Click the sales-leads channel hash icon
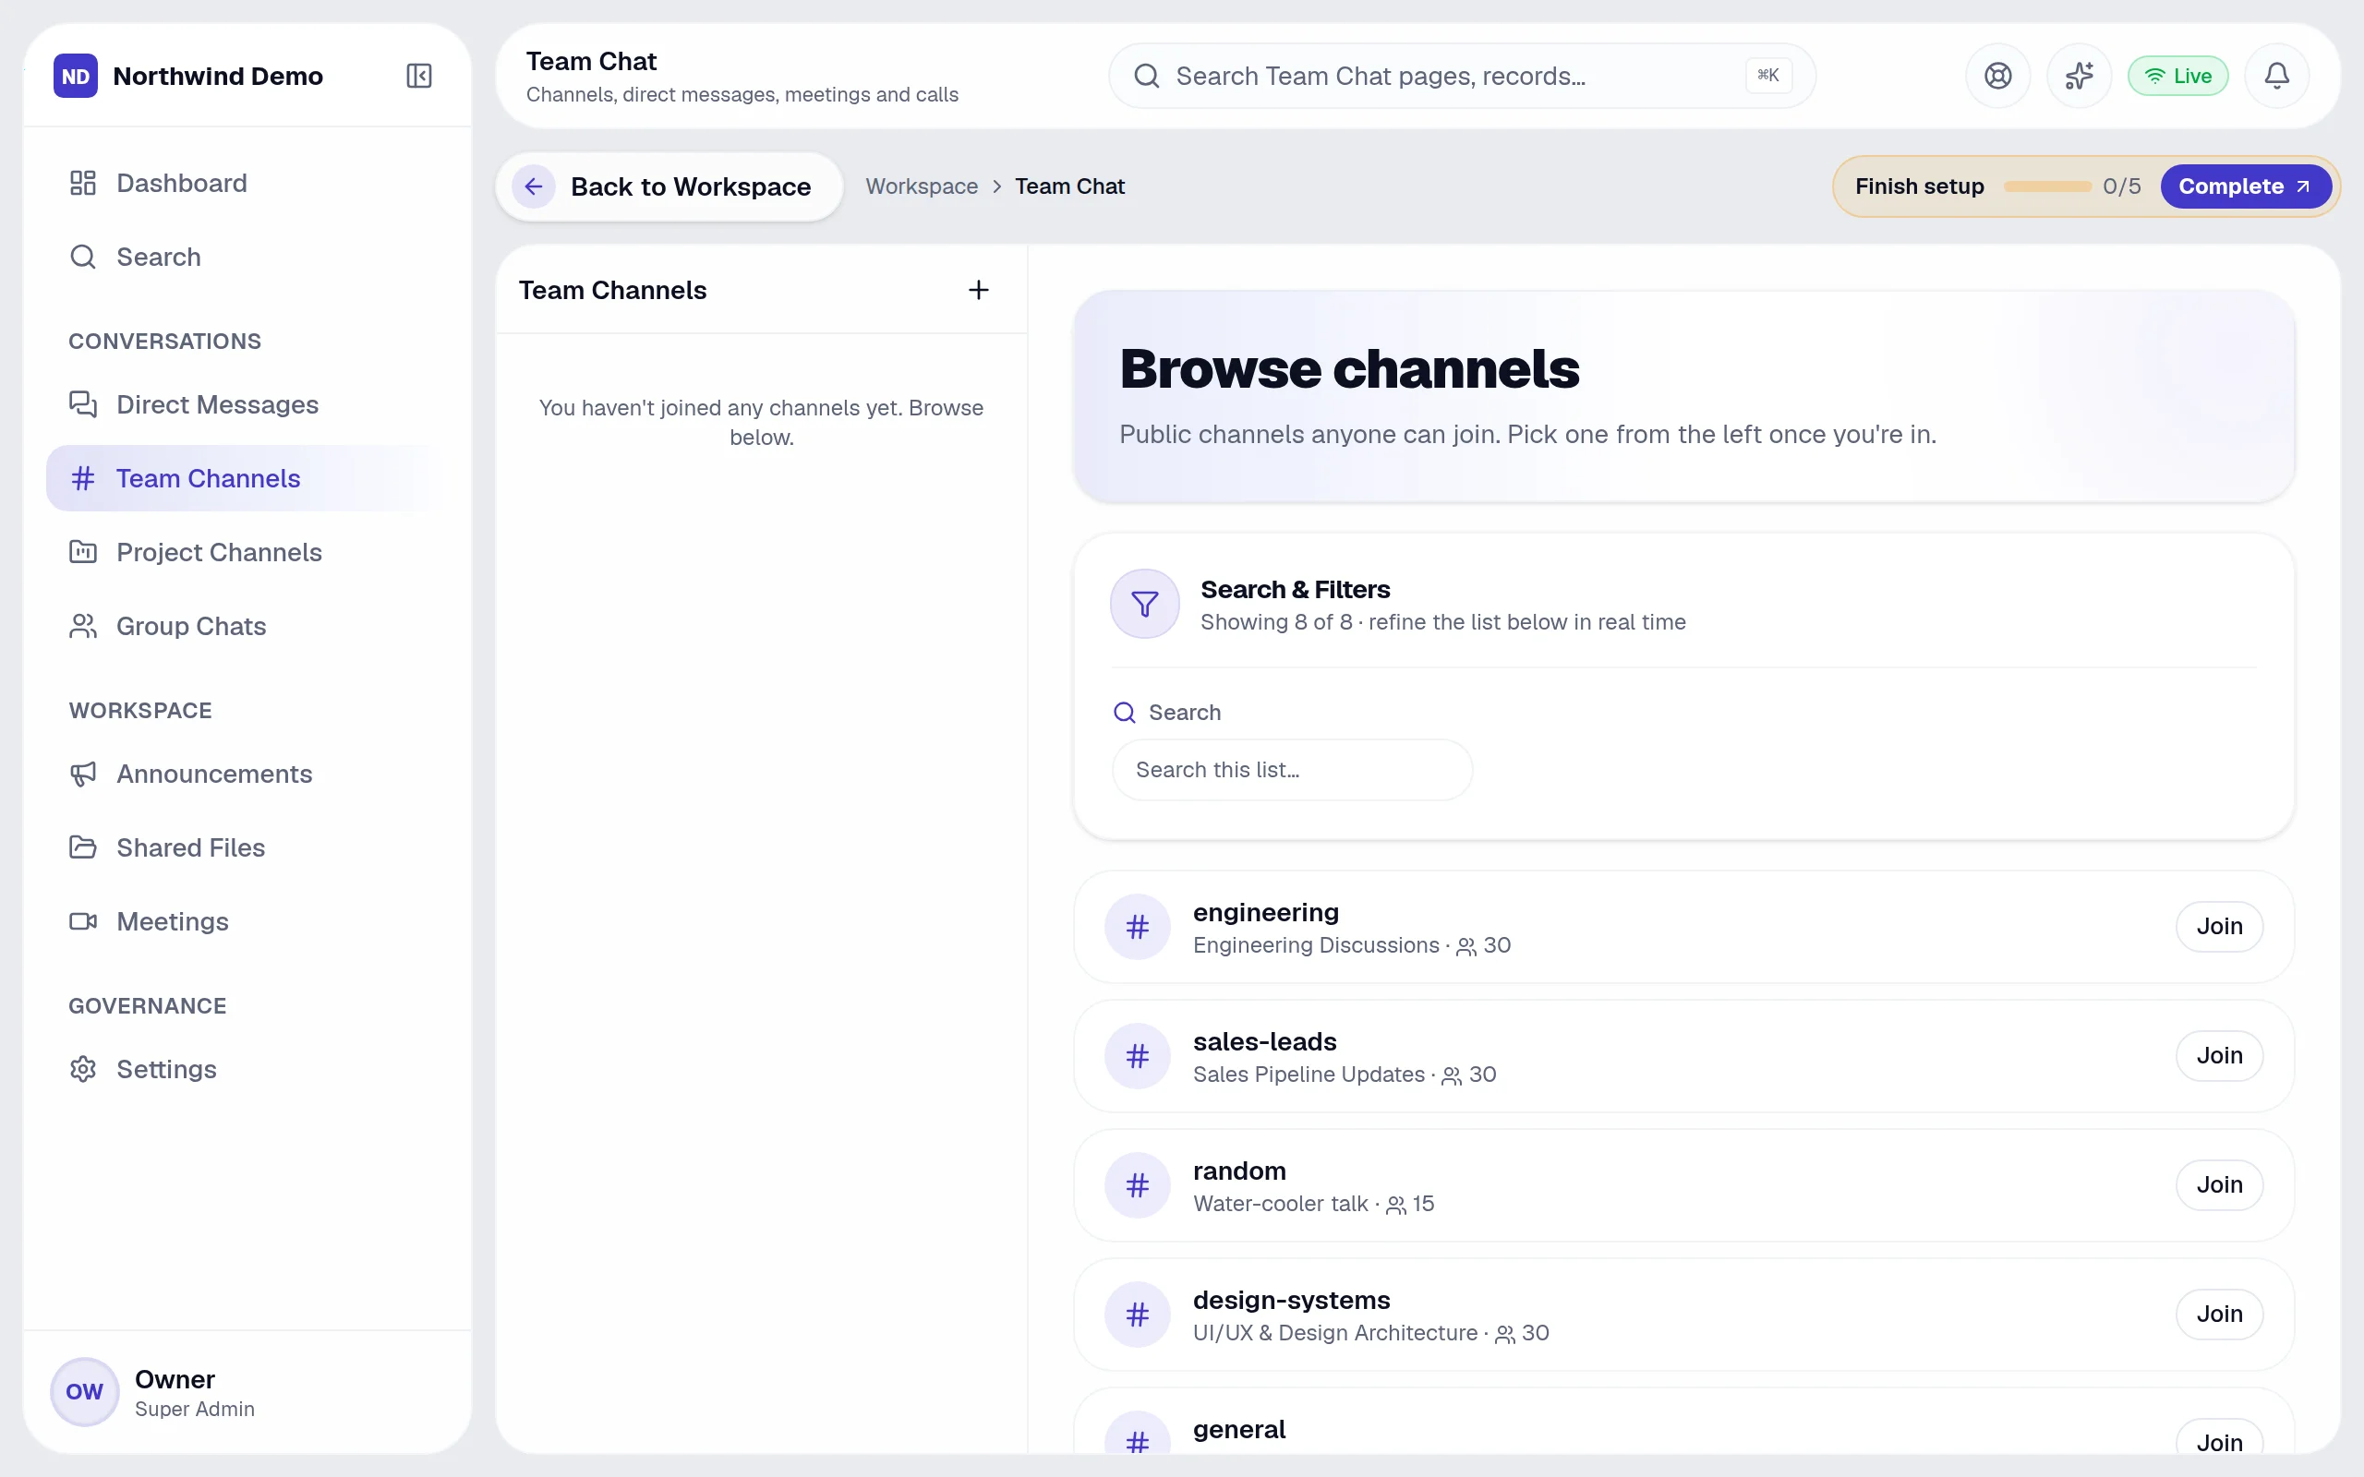Viewport: 2364px width, 1477px height. coord(1137,1056)
